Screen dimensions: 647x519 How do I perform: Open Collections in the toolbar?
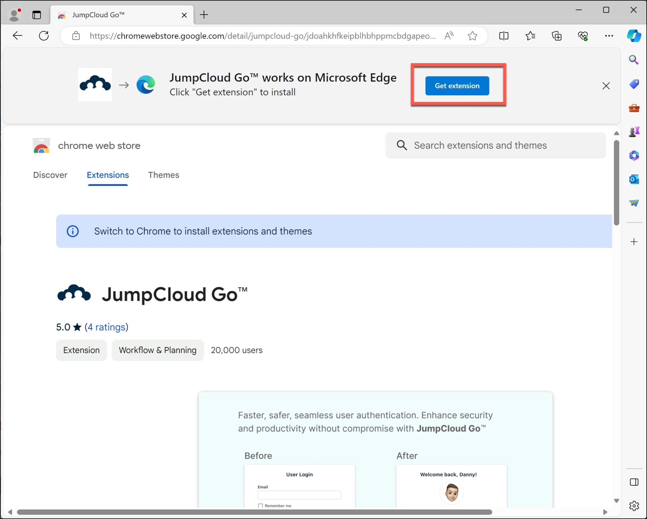[x=557, y=35]
